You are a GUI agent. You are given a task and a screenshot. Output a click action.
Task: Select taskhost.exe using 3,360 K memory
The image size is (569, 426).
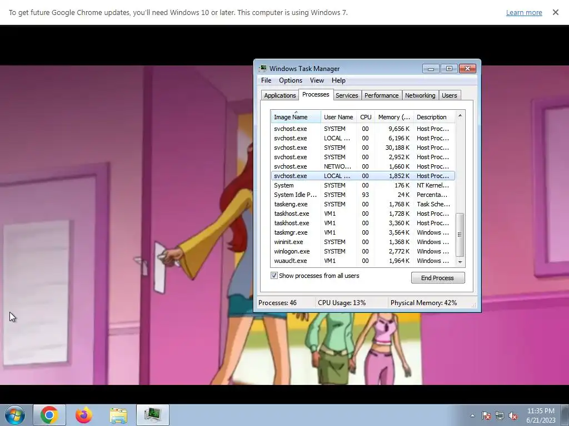[x=363, y=223]
